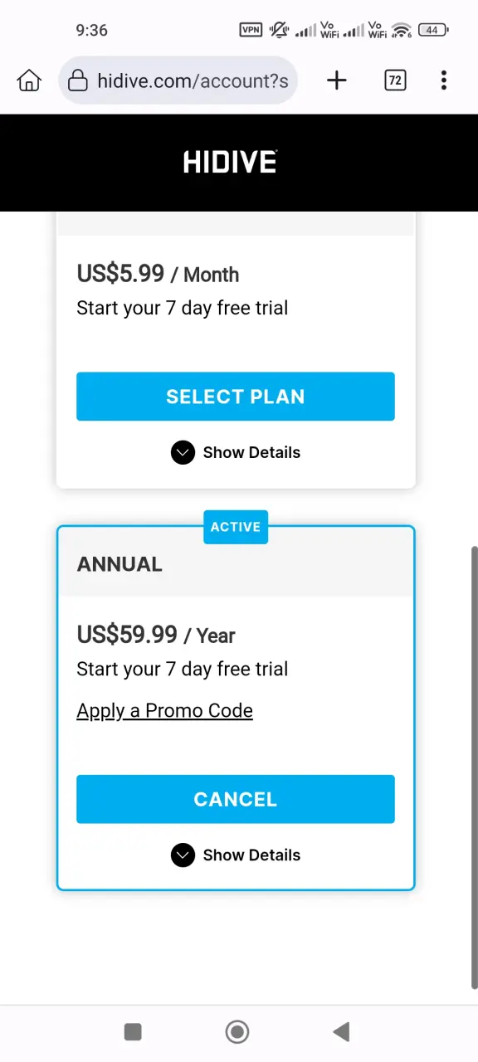The height and width of the screenshot is (1062, 478).
Task: Expand the Annual plan chevron icon
Action: coord(183,855)
